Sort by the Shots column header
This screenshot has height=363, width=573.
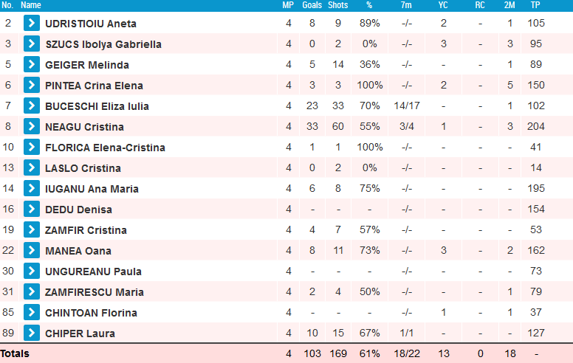(x=338, y=5)
